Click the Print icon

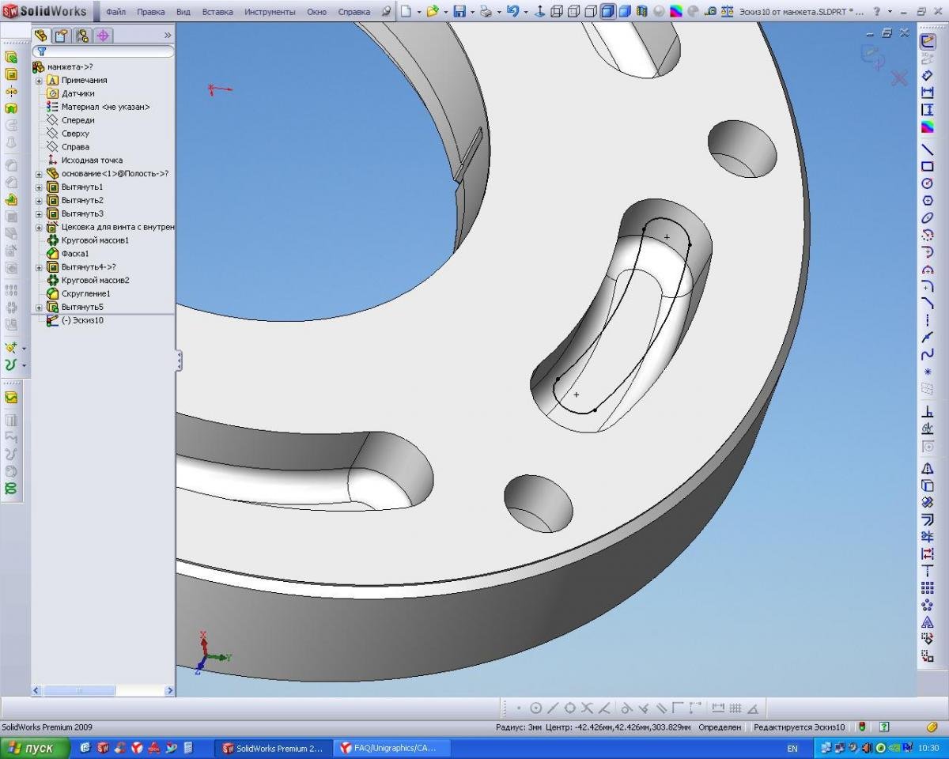(486, 11)
